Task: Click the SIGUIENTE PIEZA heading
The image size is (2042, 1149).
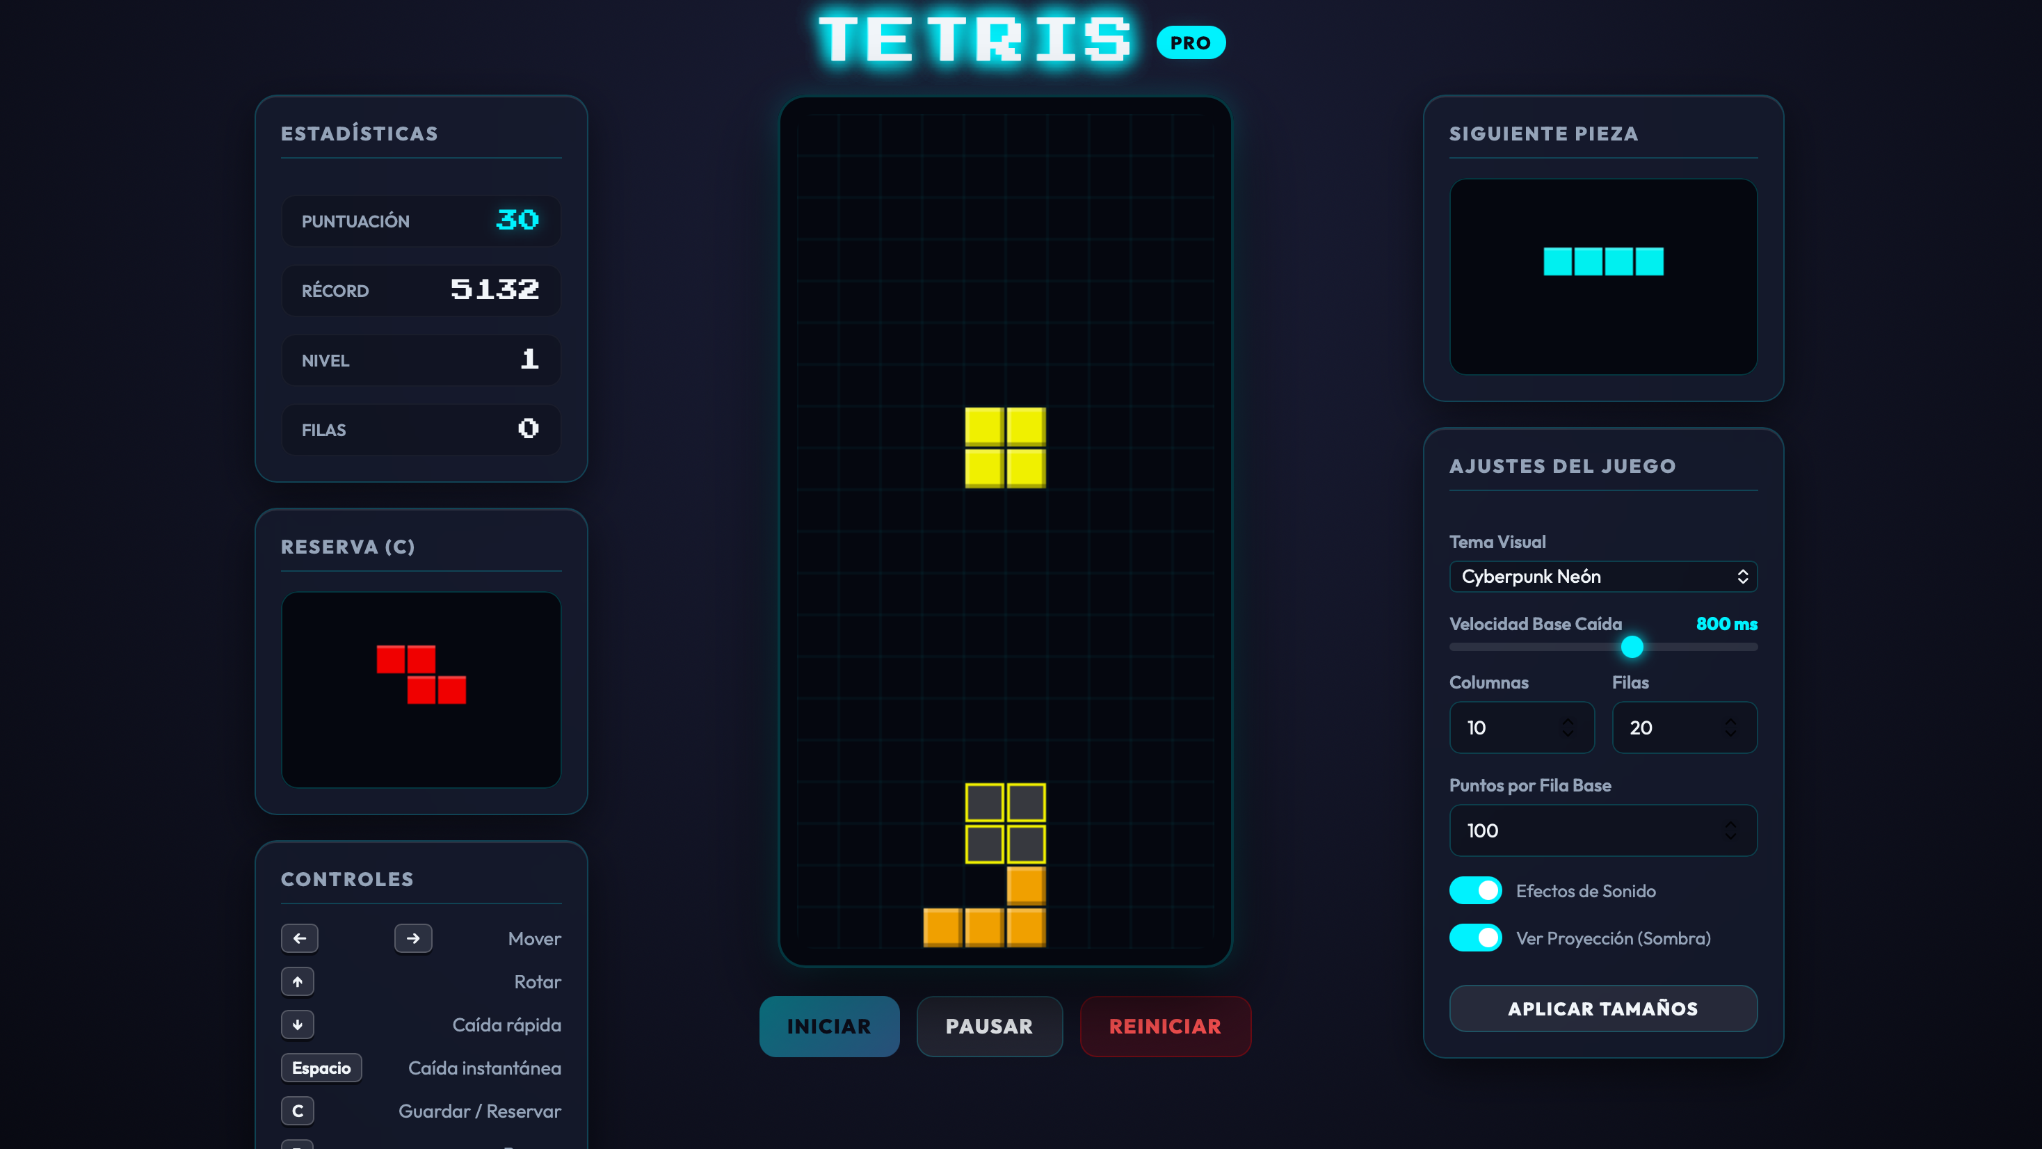Action: [x=1543, y=134]
